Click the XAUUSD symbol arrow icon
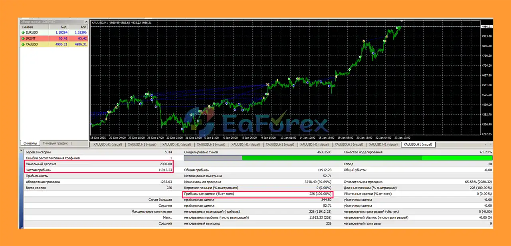511x246 pixels. 23,44
